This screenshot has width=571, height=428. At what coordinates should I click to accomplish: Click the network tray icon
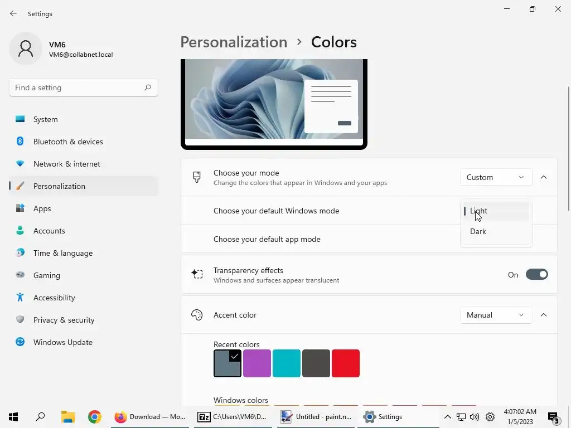[461, 417]
